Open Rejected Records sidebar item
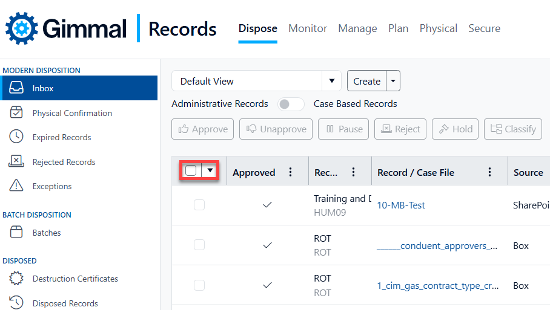 point(64,162)
